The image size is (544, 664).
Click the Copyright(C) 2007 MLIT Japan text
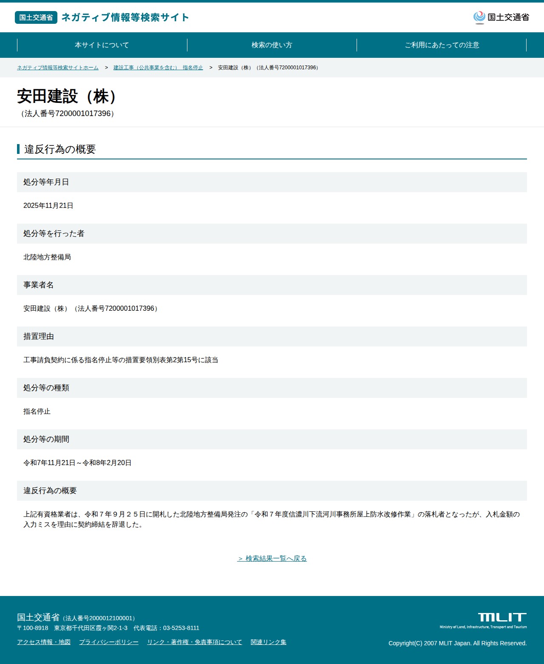tap(457, 643)
